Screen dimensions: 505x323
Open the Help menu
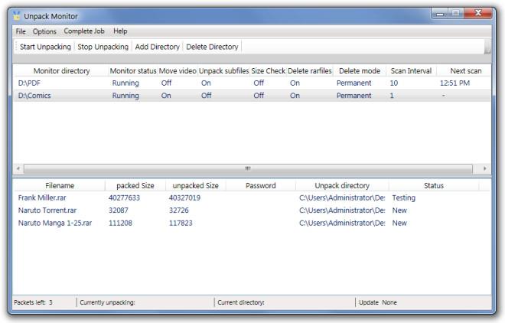coord(120,31)
